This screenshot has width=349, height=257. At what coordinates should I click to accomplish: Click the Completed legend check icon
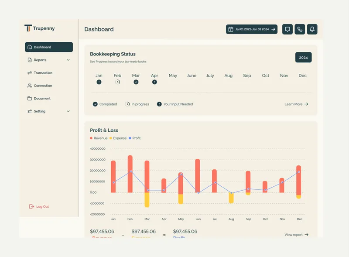[95, 104]
